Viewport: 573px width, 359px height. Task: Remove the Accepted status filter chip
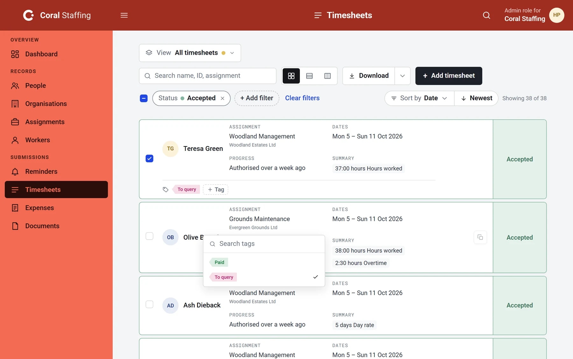point(223,98)
